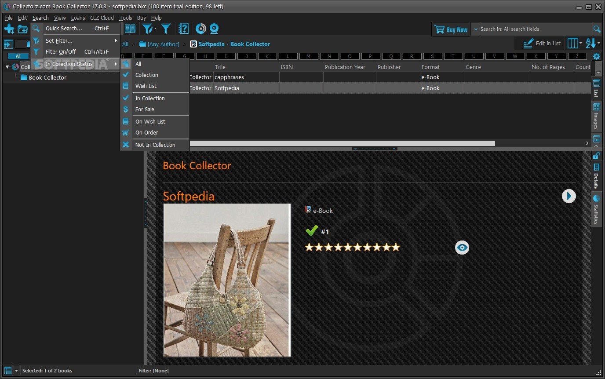Viewport: 605px width, 379px height.
Task: Switch to the Details sidebar tab
Action: click(596, 177)
